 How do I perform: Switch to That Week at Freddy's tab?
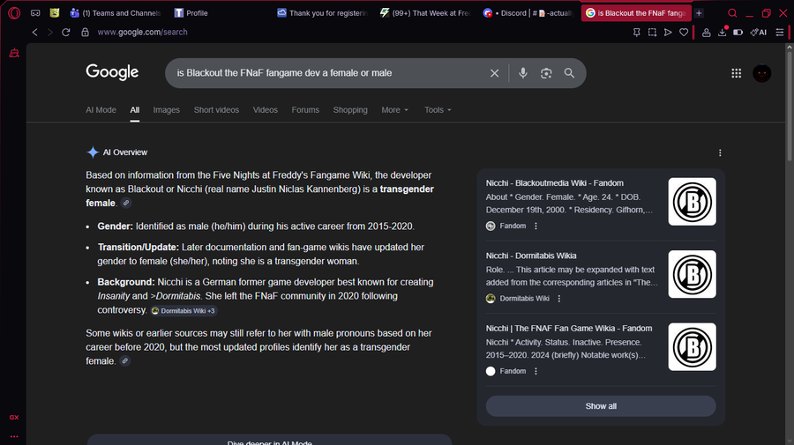coord(425,13)
